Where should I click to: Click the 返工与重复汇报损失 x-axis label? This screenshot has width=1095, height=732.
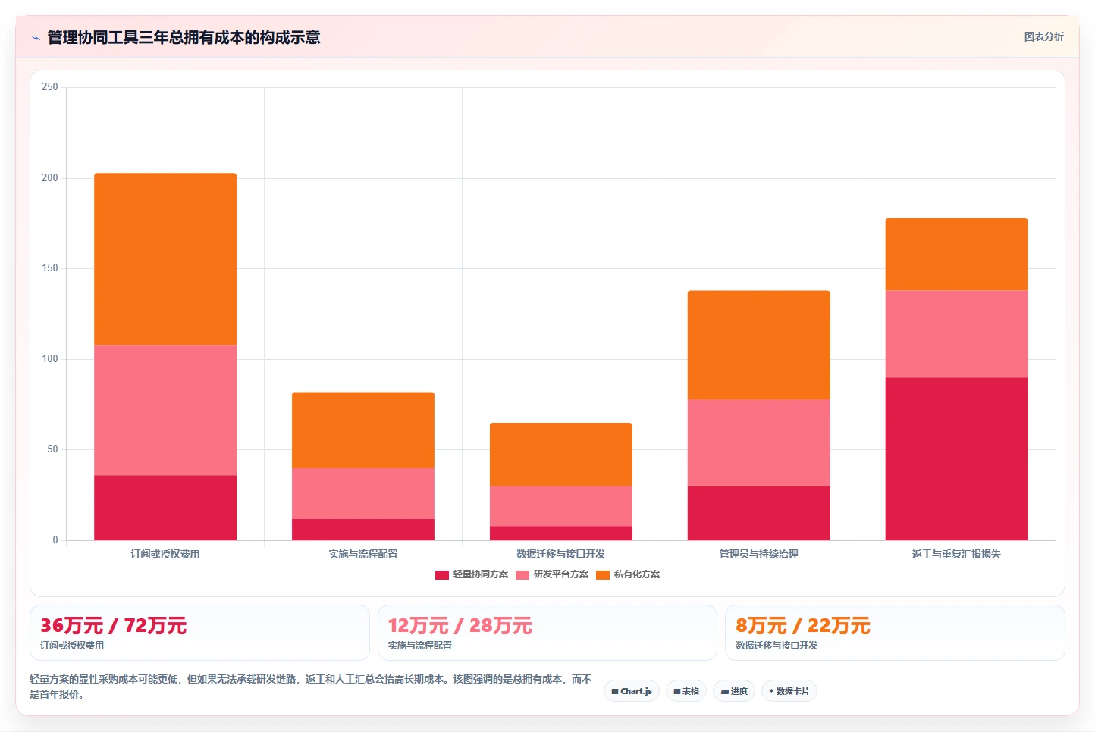click(957, 554)
